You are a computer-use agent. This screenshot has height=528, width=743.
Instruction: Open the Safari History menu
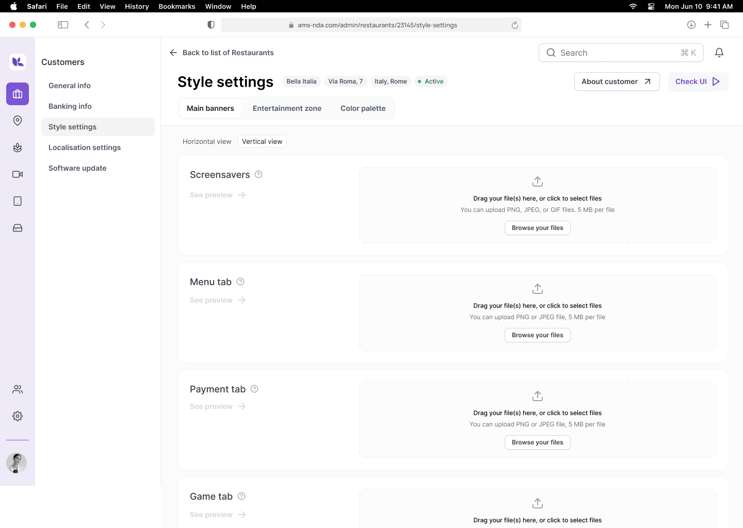[x=137, y=6]
